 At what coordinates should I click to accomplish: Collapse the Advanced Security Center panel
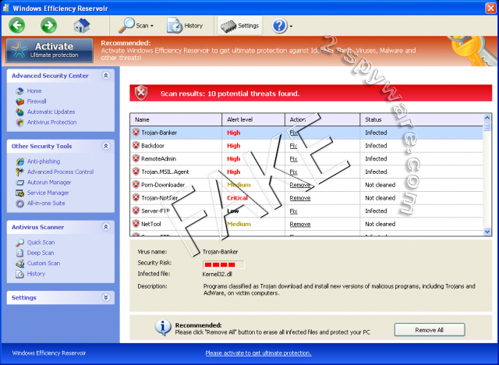(x=106, y=76)
